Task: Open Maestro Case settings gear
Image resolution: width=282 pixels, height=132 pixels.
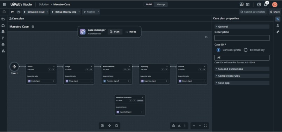Action: [33, 26]
